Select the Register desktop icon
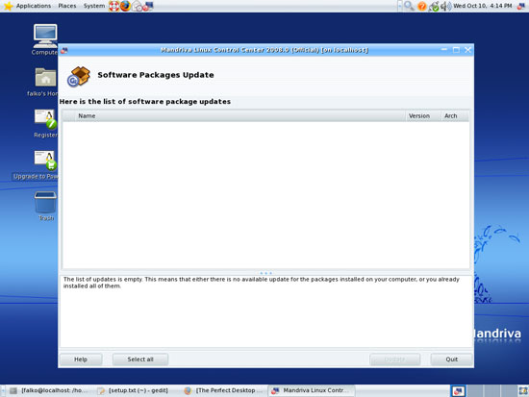529x397 pixels. pyautogui.click(x=45, y=123)
